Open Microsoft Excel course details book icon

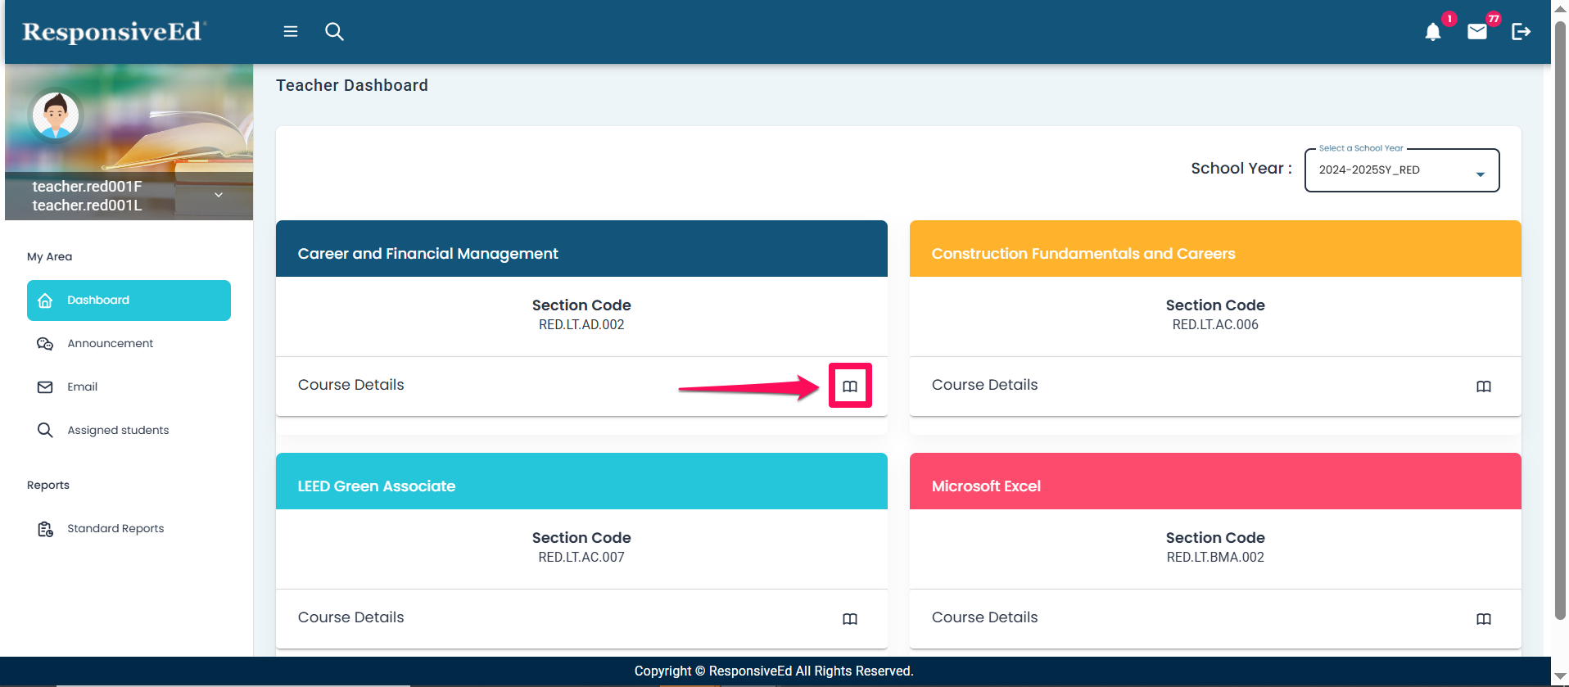point(1483,619)
